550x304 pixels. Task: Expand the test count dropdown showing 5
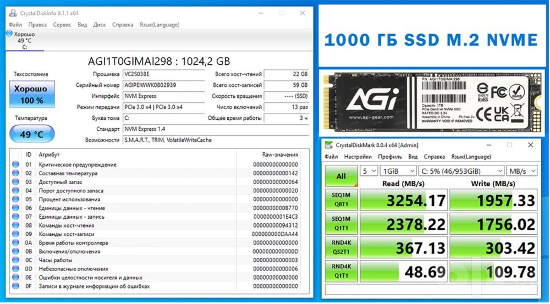[369, 171]
